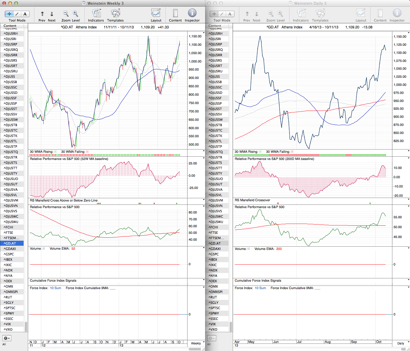Select crosshair tool mode in Weekly window

click(9, 14)
